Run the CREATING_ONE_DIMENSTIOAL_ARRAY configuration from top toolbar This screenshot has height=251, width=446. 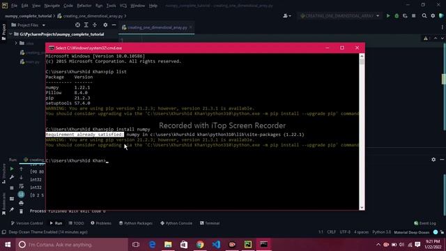388,16
